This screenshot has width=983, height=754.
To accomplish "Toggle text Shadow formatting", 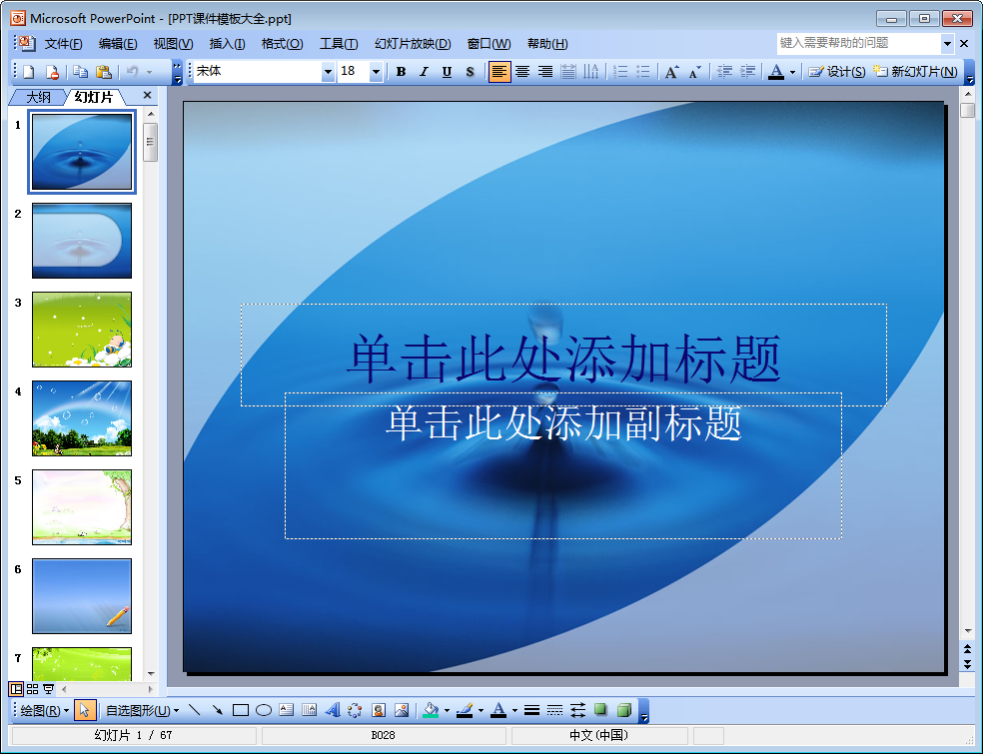I will pyautogui.click(x=471, y=72).
